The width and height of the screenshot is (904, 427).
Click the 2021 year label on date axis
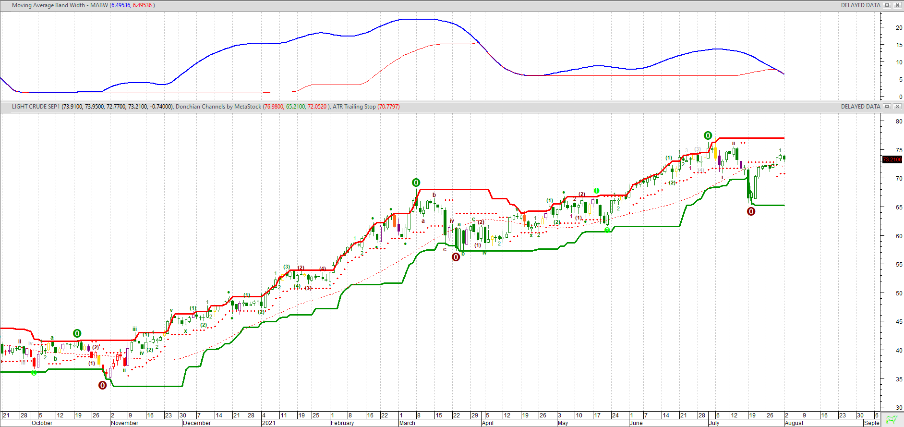269,423
